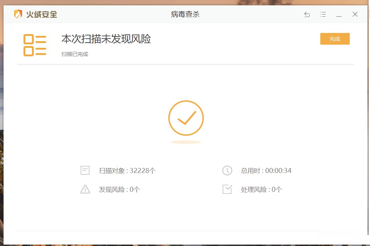Click the large orange scan checklist icon

pos(35,45)
